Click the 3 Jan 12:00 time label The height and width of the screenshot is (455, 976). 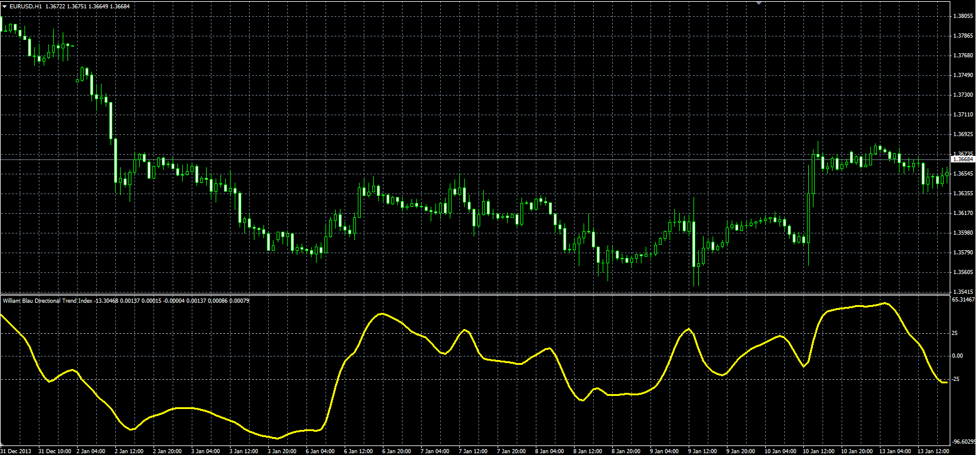[x=244, y=451]
